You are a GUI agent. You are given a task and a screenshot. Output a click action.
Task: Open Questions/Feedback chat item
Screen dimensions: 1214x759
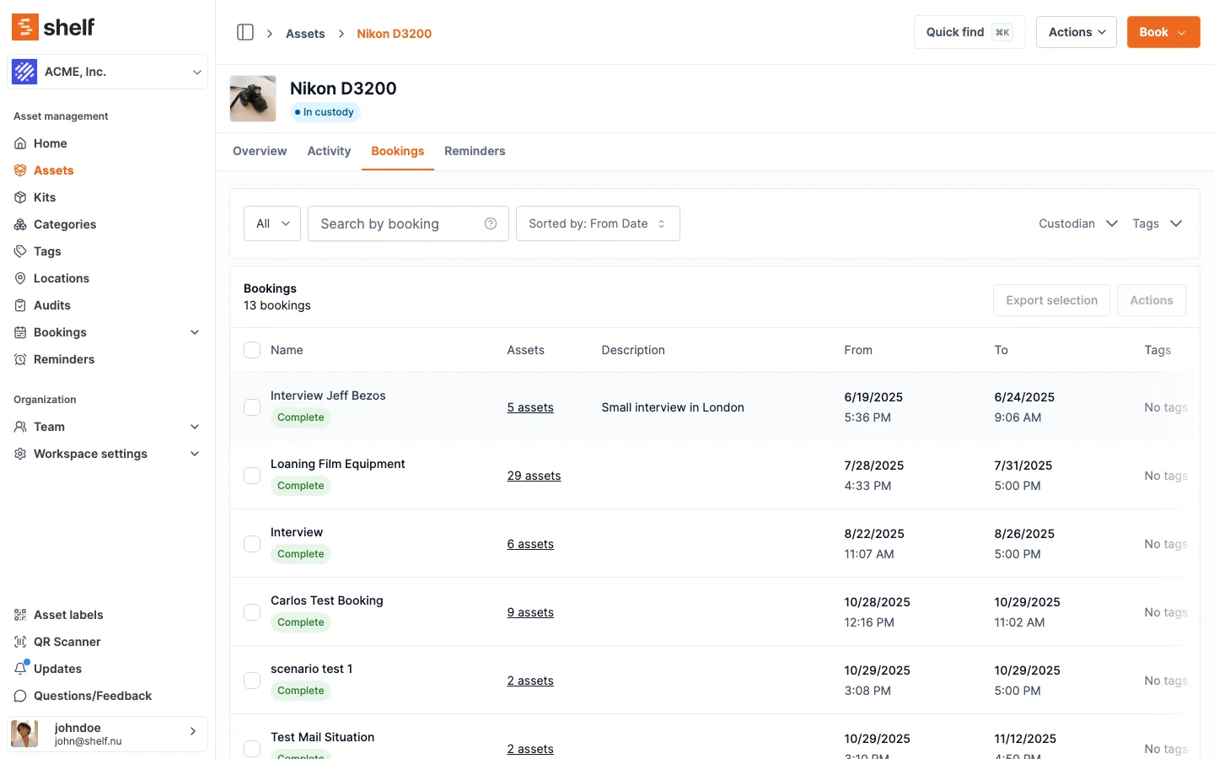(93, 696)
